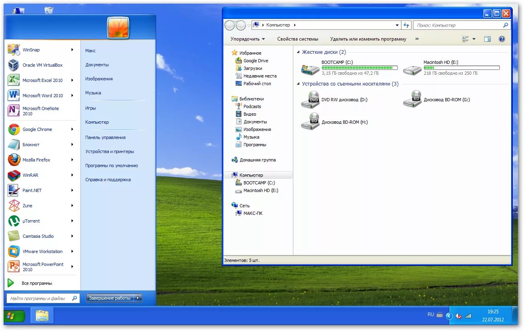Click the Explorer help question mark icon
Image resolution: width=524 pixels, height=331 pixels.
(x=501, y=39)
